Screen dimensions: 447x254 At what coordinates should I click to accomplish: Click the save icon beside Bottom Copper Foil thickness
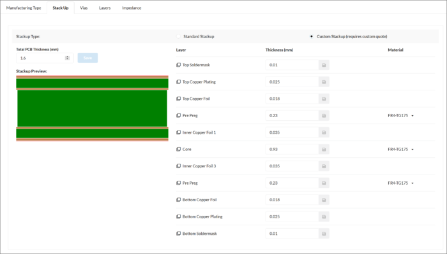[324, 200]
